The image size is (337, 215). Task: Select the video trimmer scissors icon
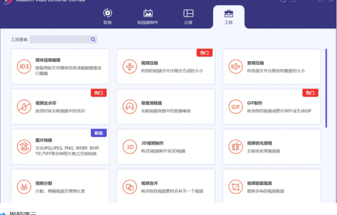23,187
